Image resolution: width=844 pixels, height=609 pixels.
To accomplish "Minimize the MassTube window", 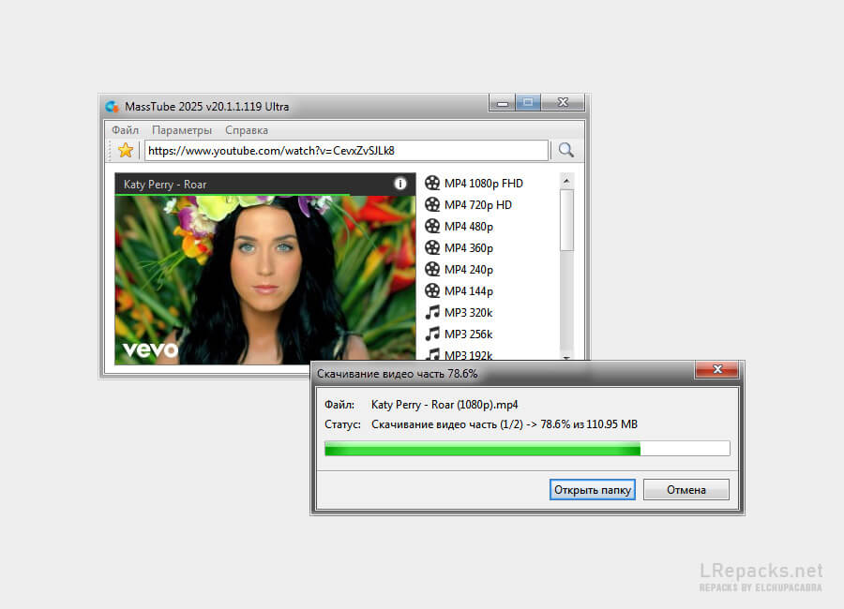I will point(503,102).
